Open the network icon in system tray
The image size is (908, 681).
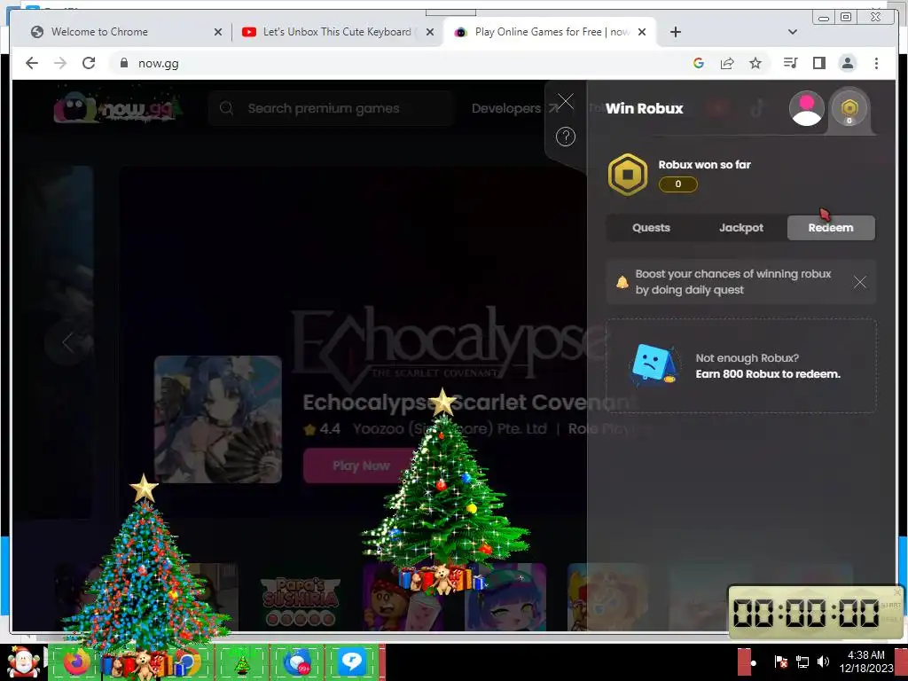click(802, 661)
